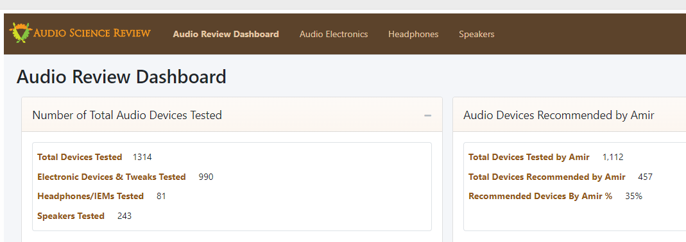686x242 pixels.
Task: Click Total Devices Recommended by Amir label
Action: tap(547, 177)
